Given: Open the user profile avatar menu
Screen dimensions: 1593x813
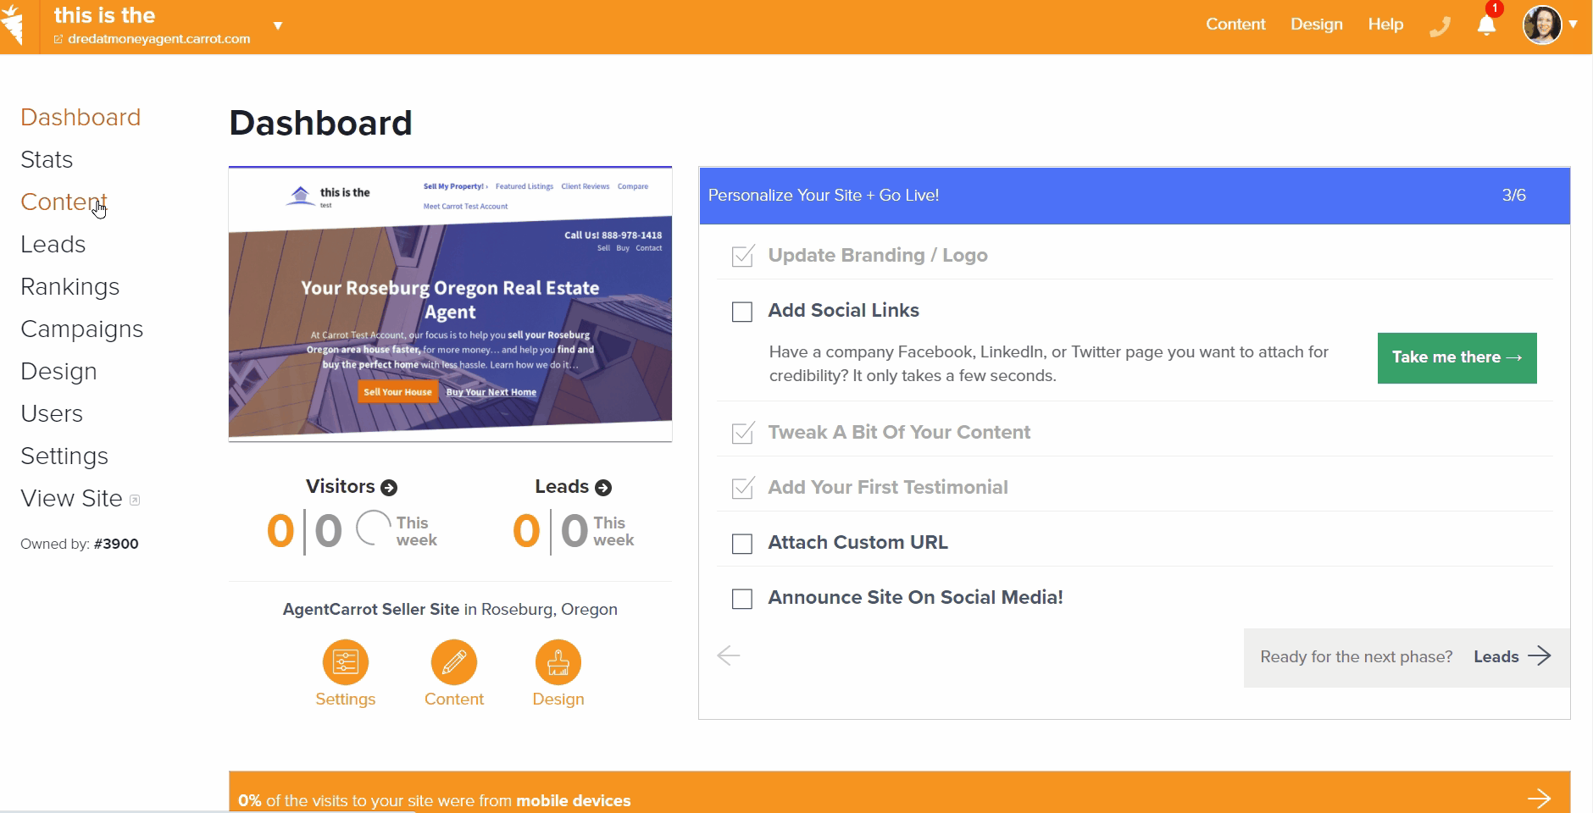Looking at the screenshot, I should point(1543,25).
